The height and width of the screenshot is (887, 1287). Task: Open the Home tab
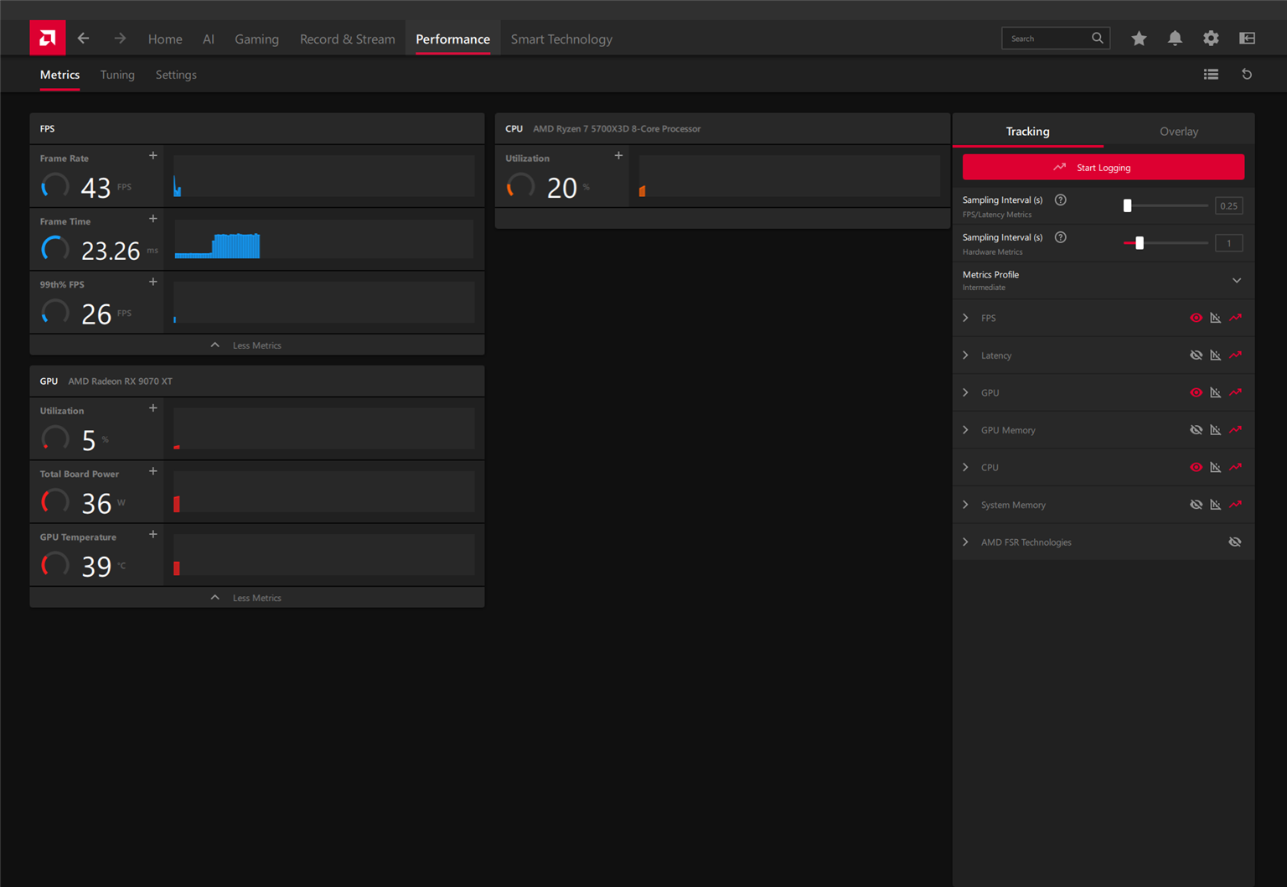pyautogui.click(x=165, y=39)
